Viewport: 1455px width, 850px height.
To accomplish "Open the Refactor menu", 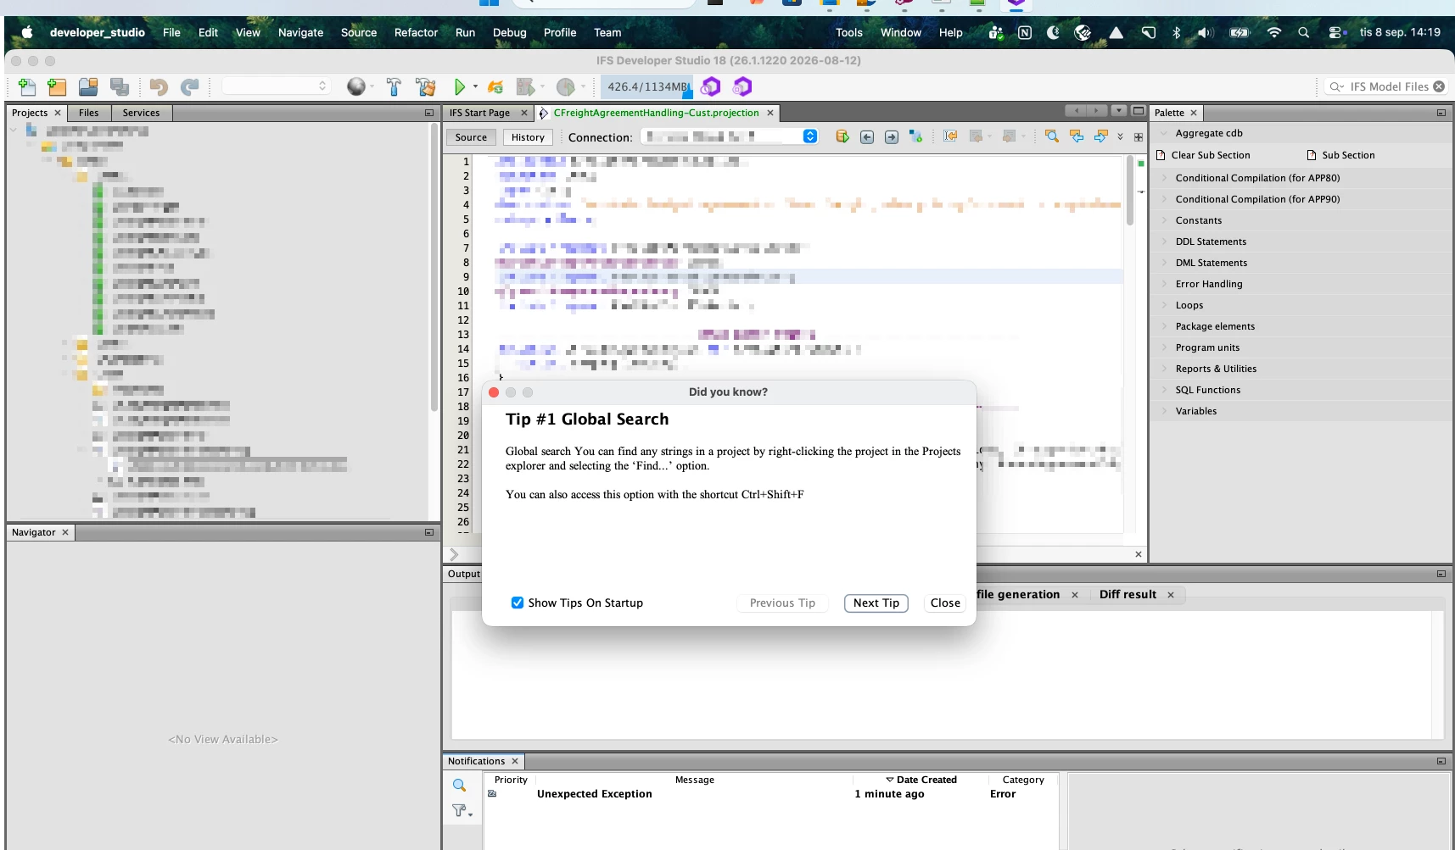I will (416, 32).
